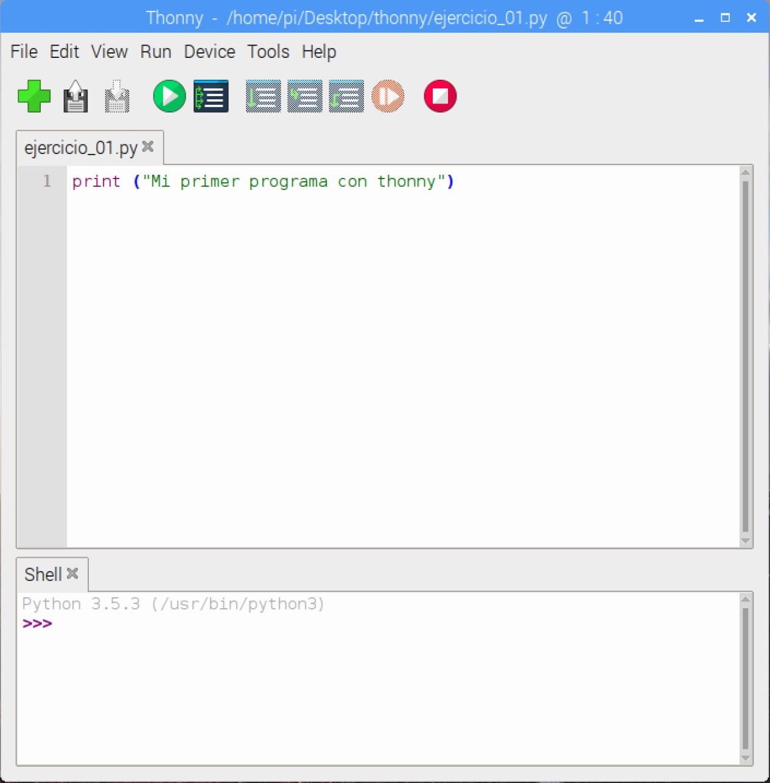770x783 pixels.
Task: Open the Tools menu
Action: point(268,52)
